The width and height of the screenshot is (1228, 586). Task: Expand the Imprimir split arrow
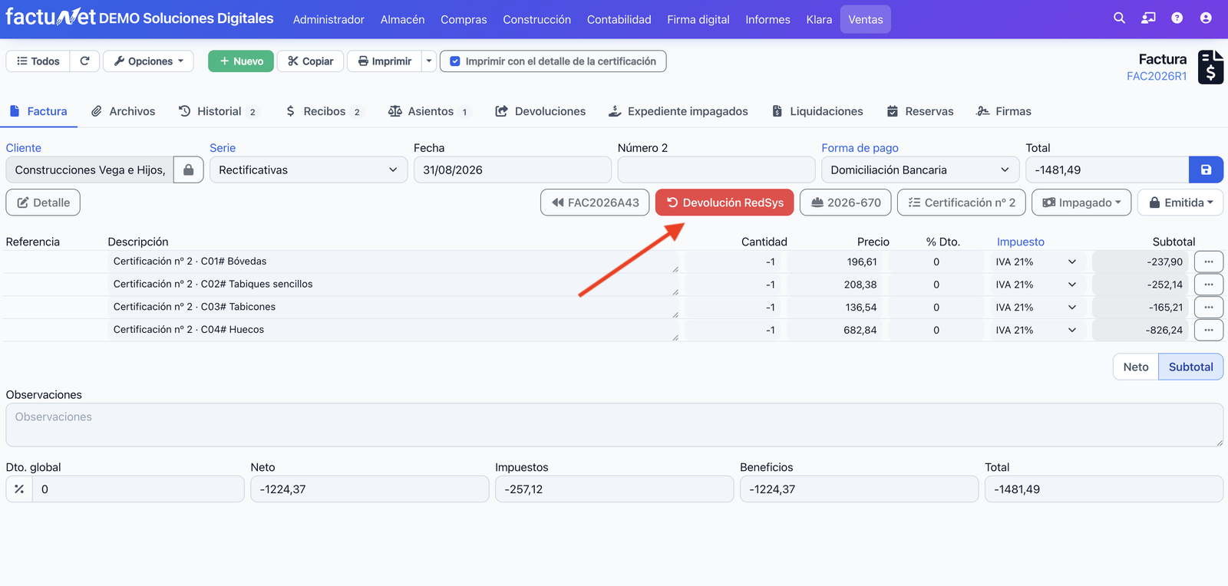[429, 61]
